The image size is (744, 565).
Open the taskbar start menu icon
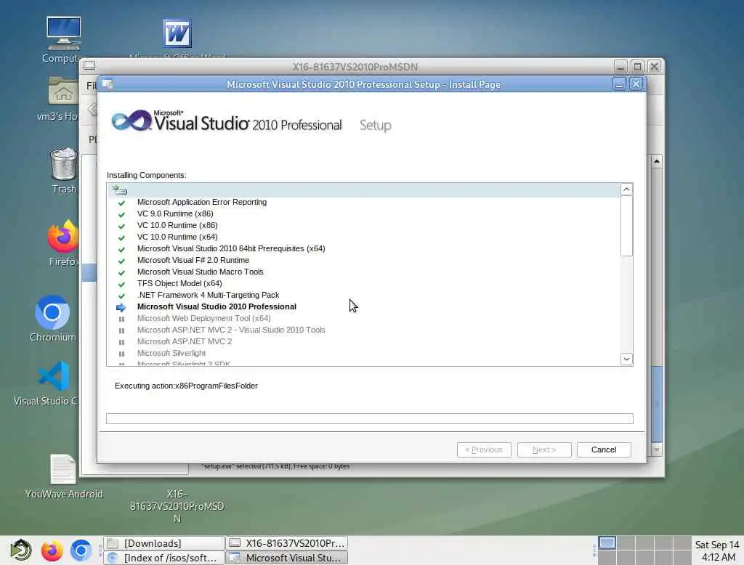pyautogui.click(x=21, y=550)
